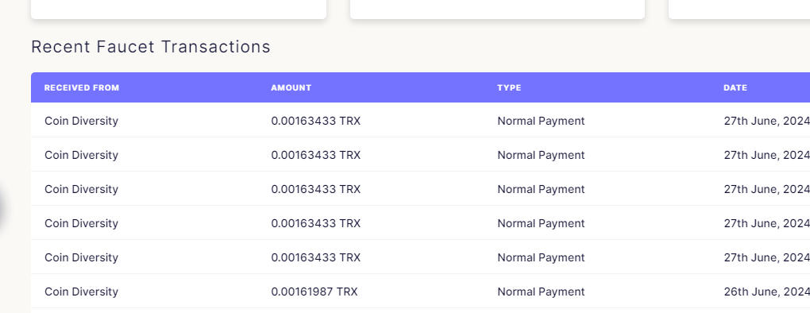Click Coin Diversity directly below RECEIVED FROM header
This screenshot has width=810, height=313.
pos(81,121)
